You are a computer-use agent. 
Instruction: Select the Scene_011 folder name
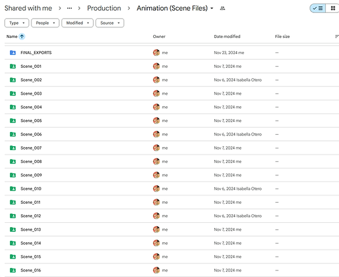click(31, 203)
